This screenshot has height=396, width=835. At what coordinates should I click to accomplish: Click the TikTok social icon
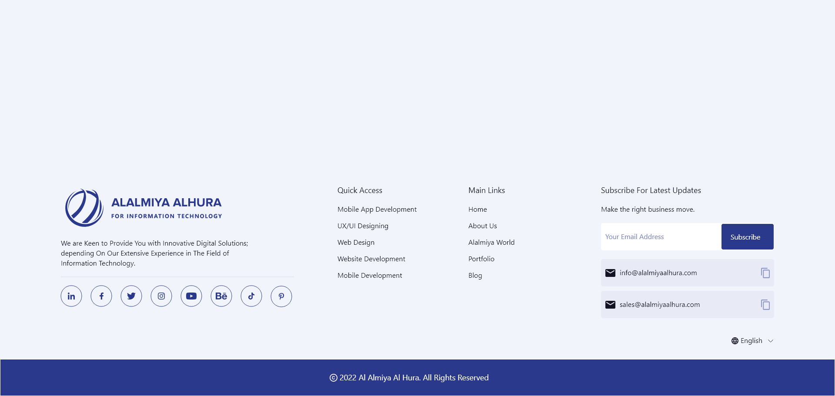coord(251,296)
